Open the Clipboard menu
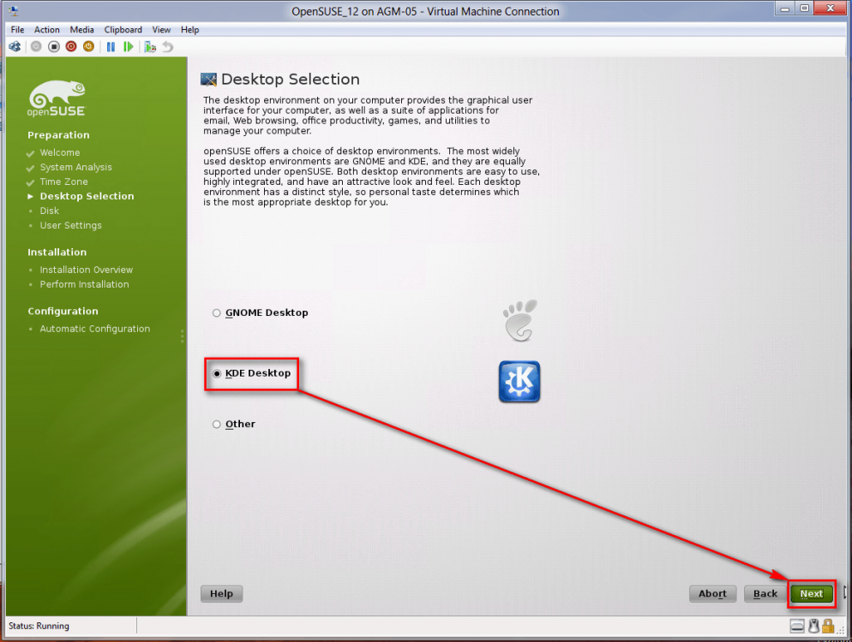The image size is (852, 642). coord(123,30)
